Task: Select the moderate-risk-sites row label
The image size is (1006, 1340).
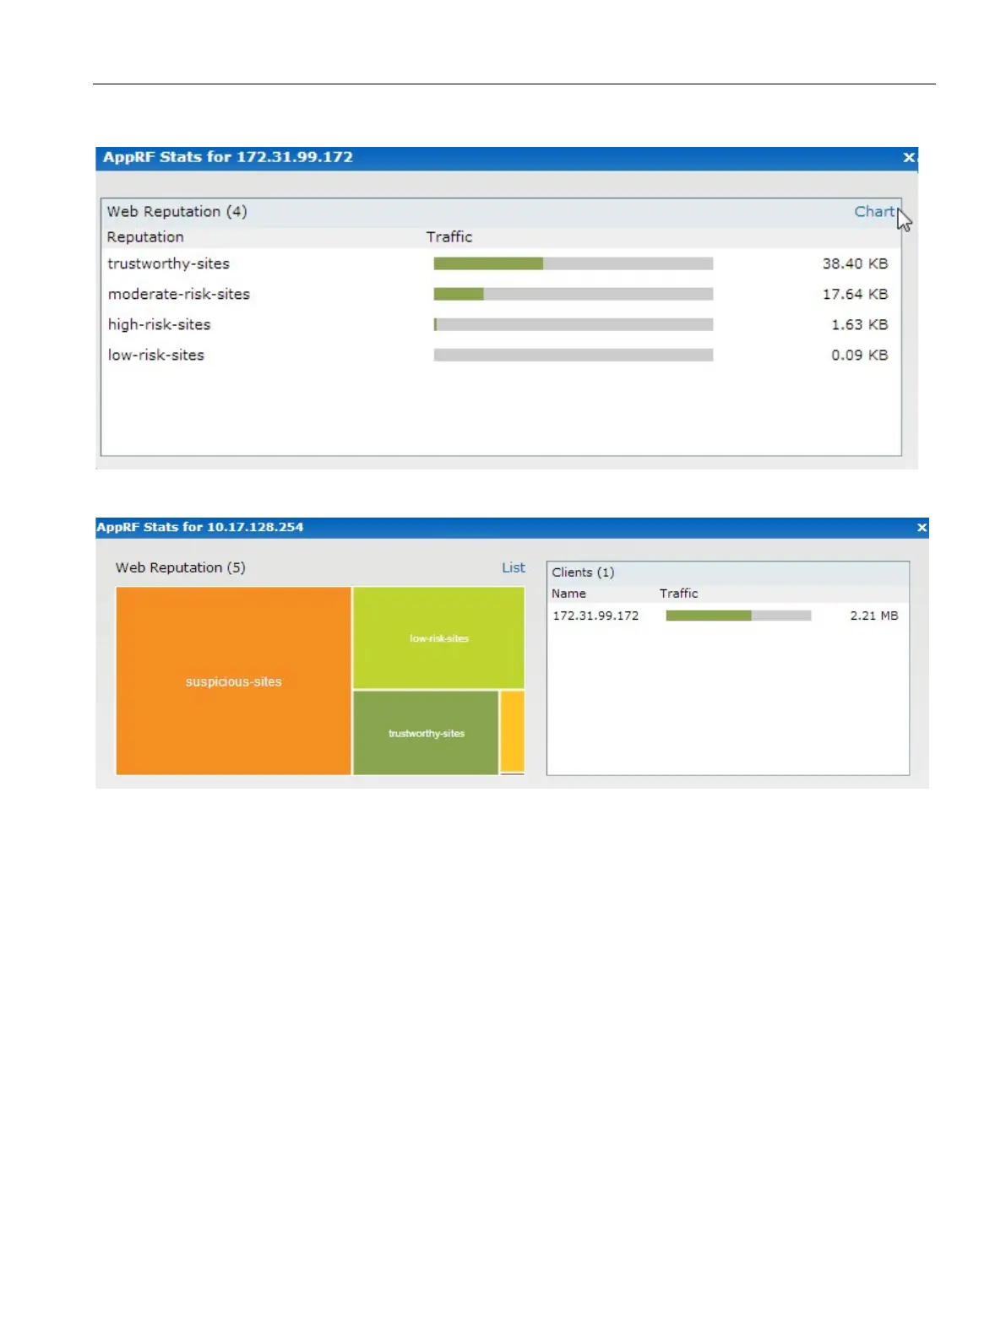Action: coord(179,294)
